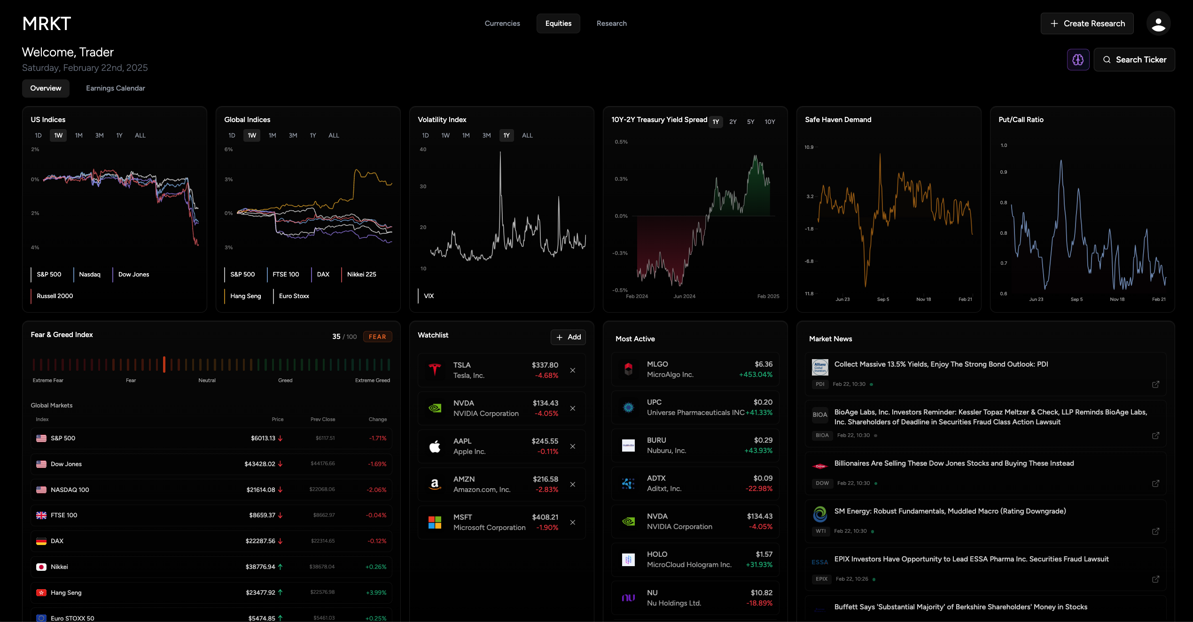The height and width of the screenshot is (622, 1193).
Task: Click the Japan flag beside Nikkei
Action: 41,567
